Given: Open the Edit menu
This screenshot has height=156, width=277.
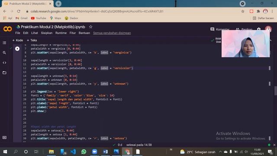Looking at the screenshot, I should point(26,33).
